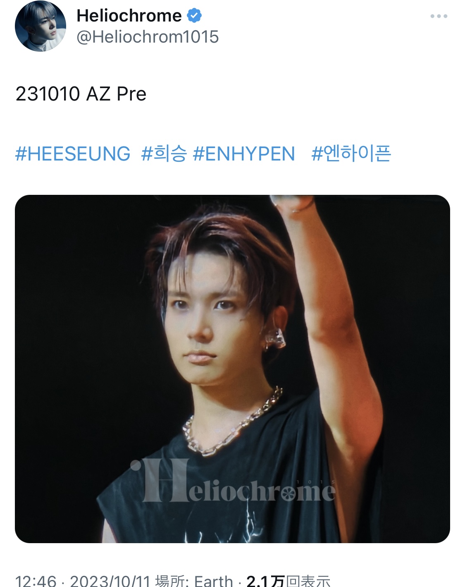
Task: Open the attached concert photo
Action: coord(232,369)
